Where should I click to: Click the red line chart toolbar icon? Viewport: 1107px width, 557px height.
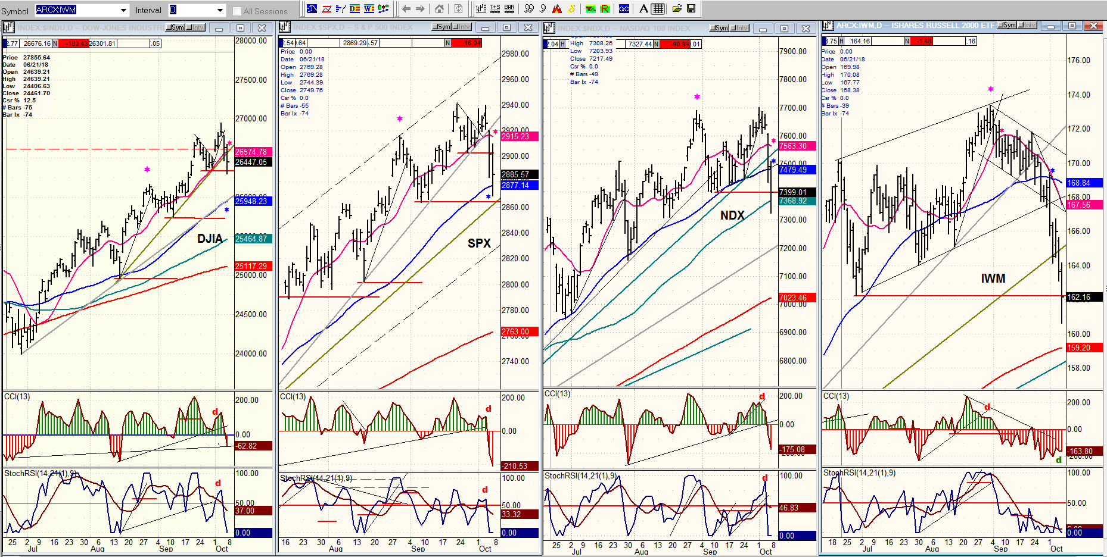(x=326, y=9)
